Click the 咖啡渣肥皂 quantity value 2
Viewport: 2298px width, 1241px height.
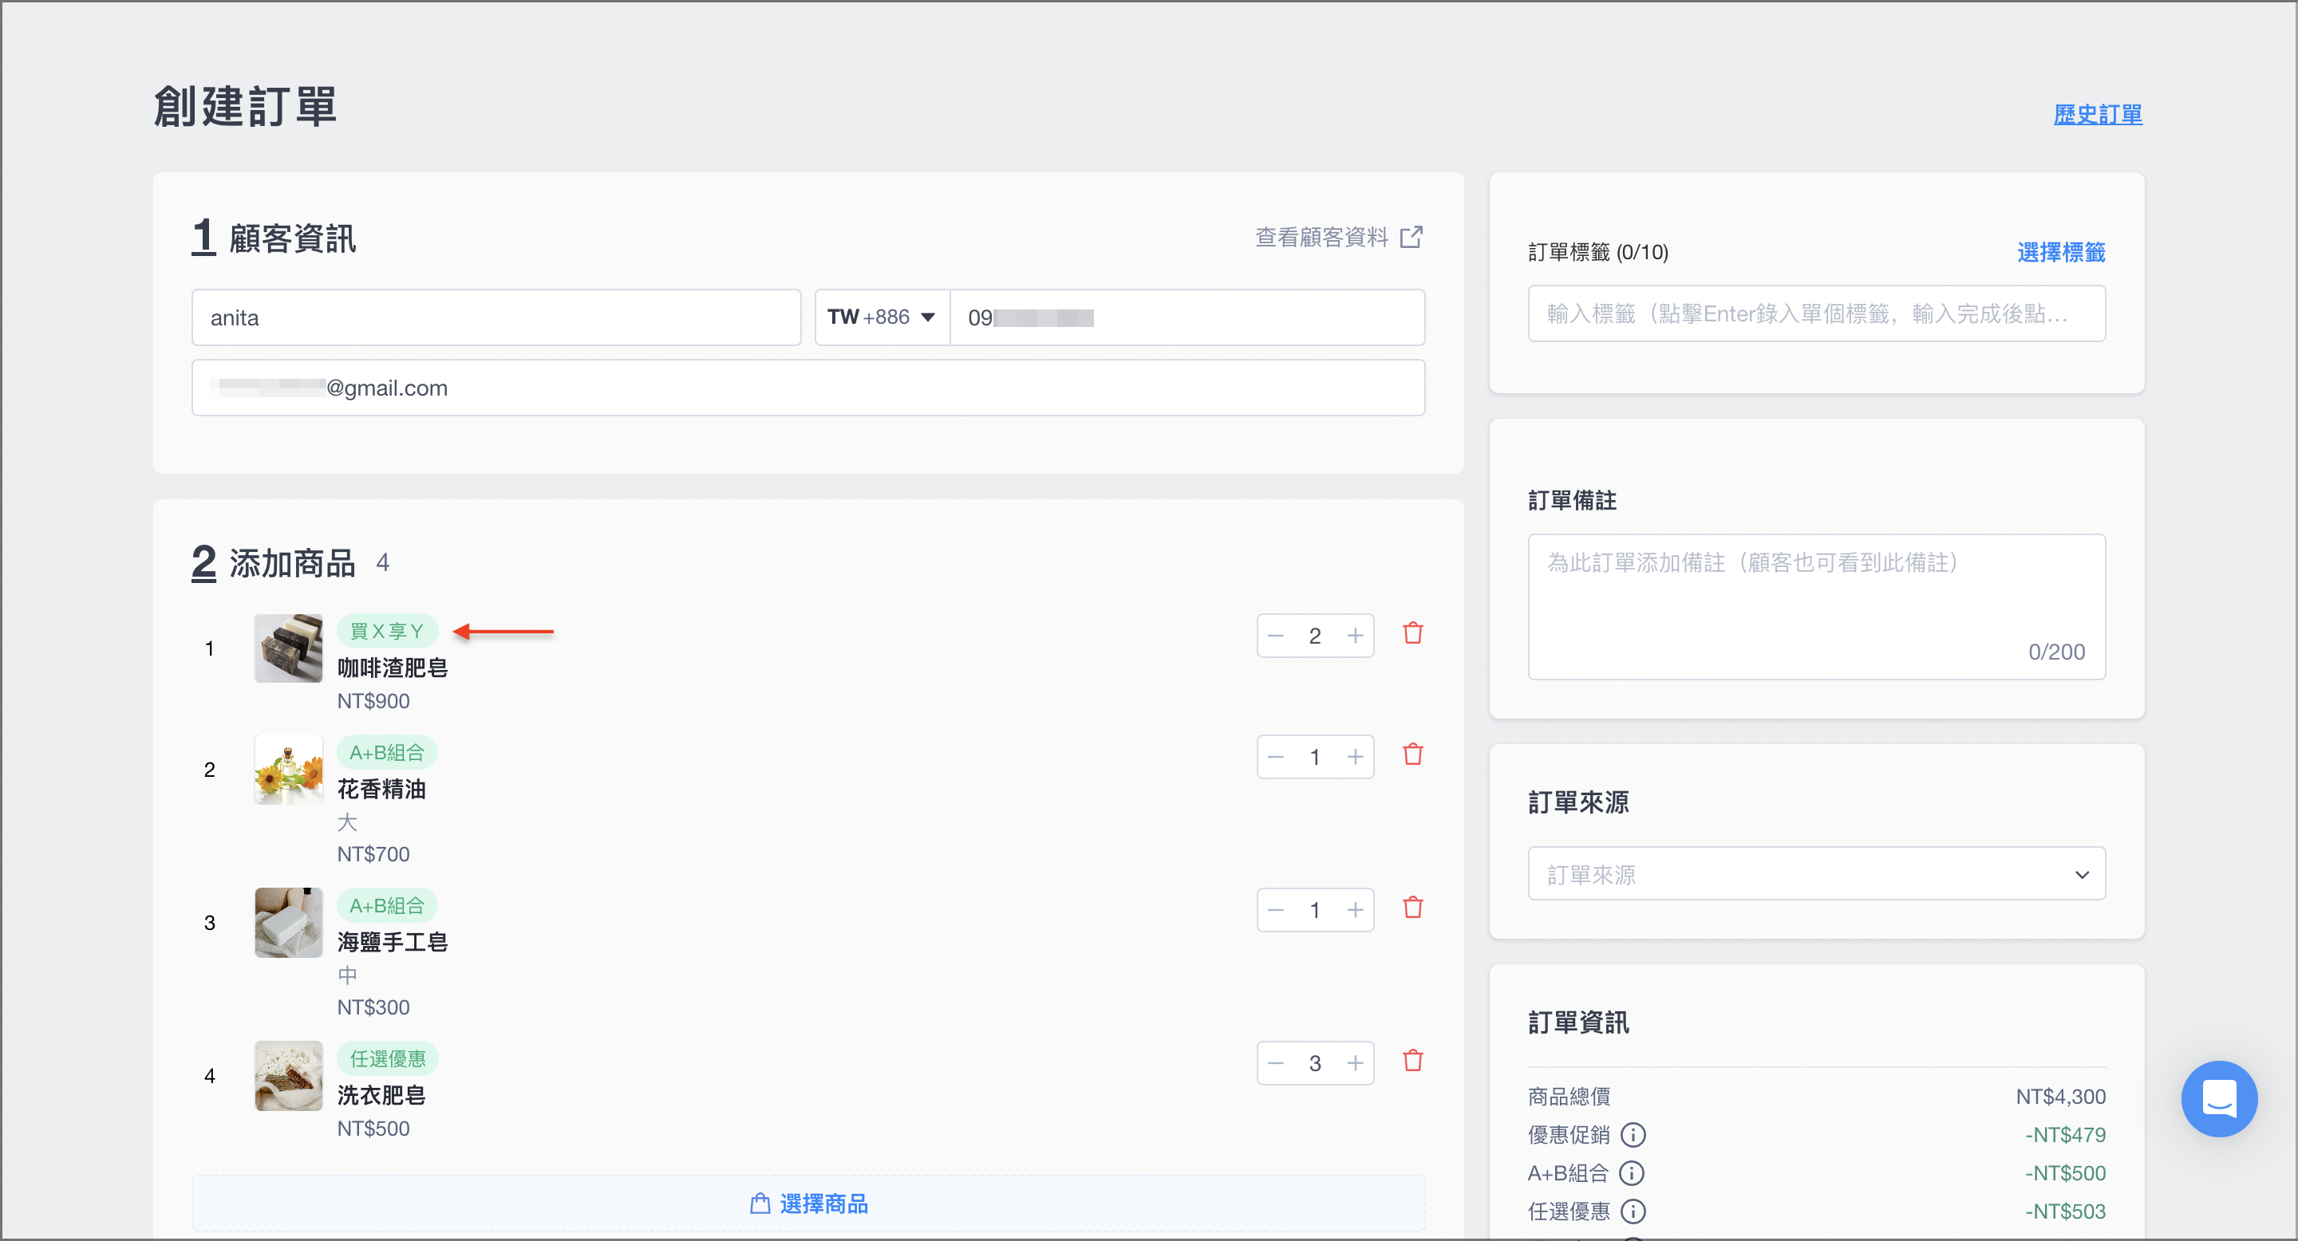(1315, 636)
